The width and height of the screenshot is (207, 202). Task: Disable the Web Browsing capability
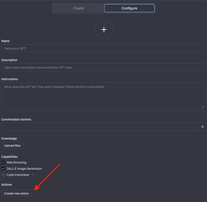tap(3, 162)
